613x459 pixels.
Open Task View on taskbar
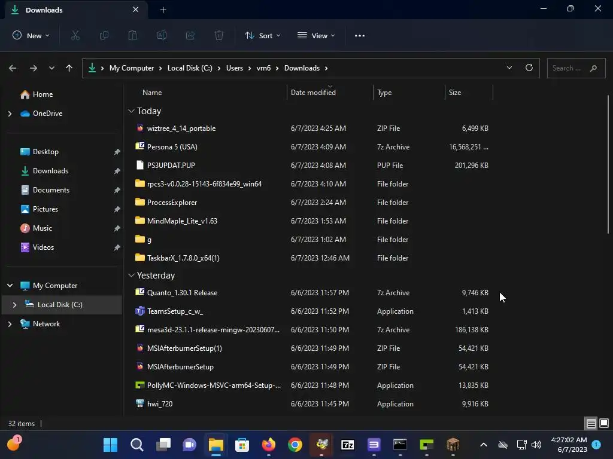[x=163, y=445]
